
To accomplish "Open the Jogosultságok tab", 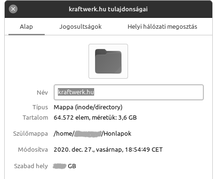I will pos(80,27).
